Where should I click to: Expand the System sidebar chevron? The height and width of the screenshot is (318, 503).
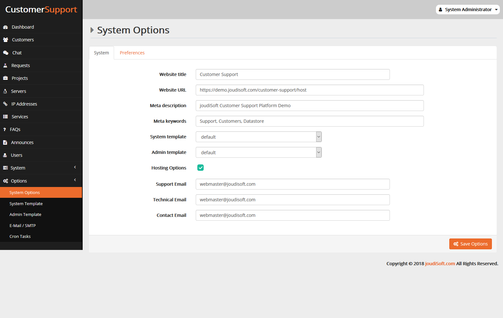click(x=75, y=167)
